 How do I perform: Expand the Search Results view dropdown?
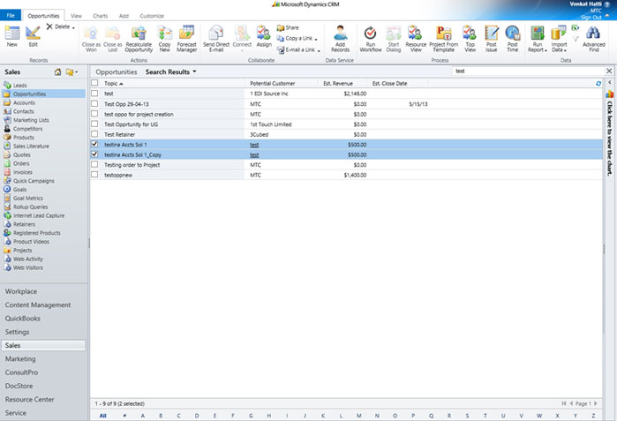[194, 71]
